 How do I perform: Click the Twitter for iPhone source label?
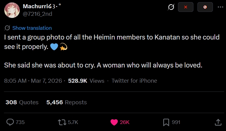click(x=134, y=81)
